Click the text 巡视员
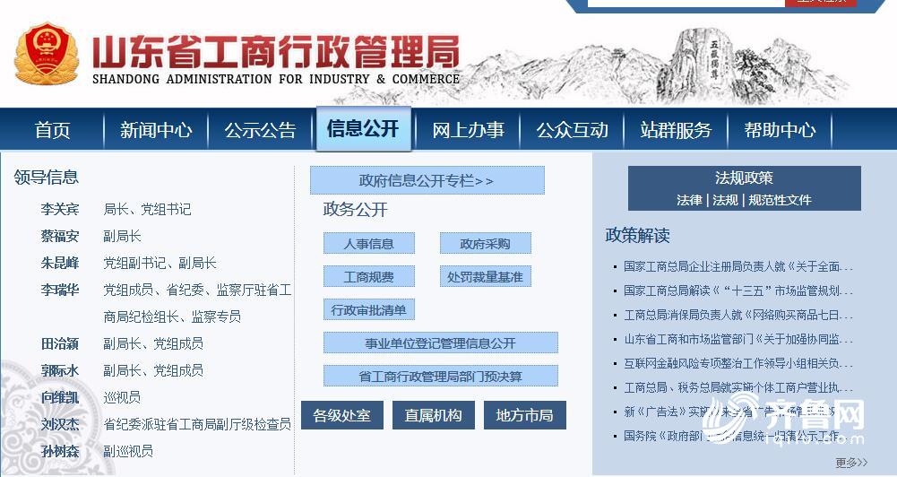Screen dimensions: 897x477 click(x=122, y=397)
